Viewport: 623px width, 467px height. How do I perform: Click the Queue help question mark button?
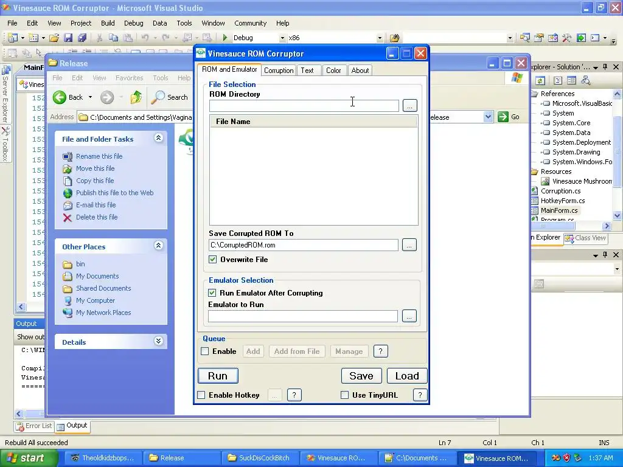point(380,351)
